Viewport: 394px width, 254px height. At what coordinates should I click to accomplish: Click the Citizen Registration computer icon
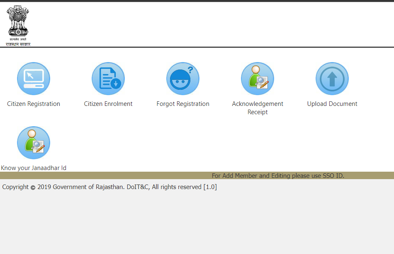tap(34, 79)
